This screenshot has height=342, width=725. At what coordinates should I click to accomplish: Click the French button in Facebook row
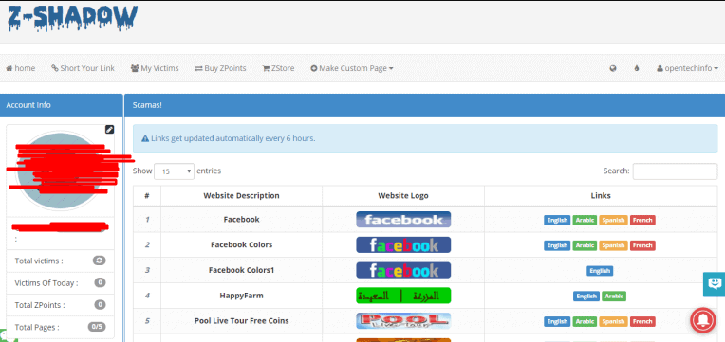[x=642, y=220]
